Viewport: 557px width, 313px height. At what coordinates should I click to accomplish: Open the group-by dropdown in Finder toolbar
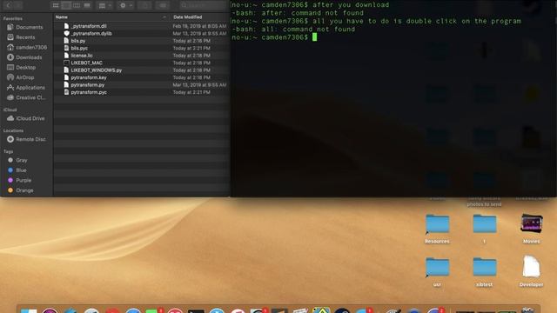[104, 5]
